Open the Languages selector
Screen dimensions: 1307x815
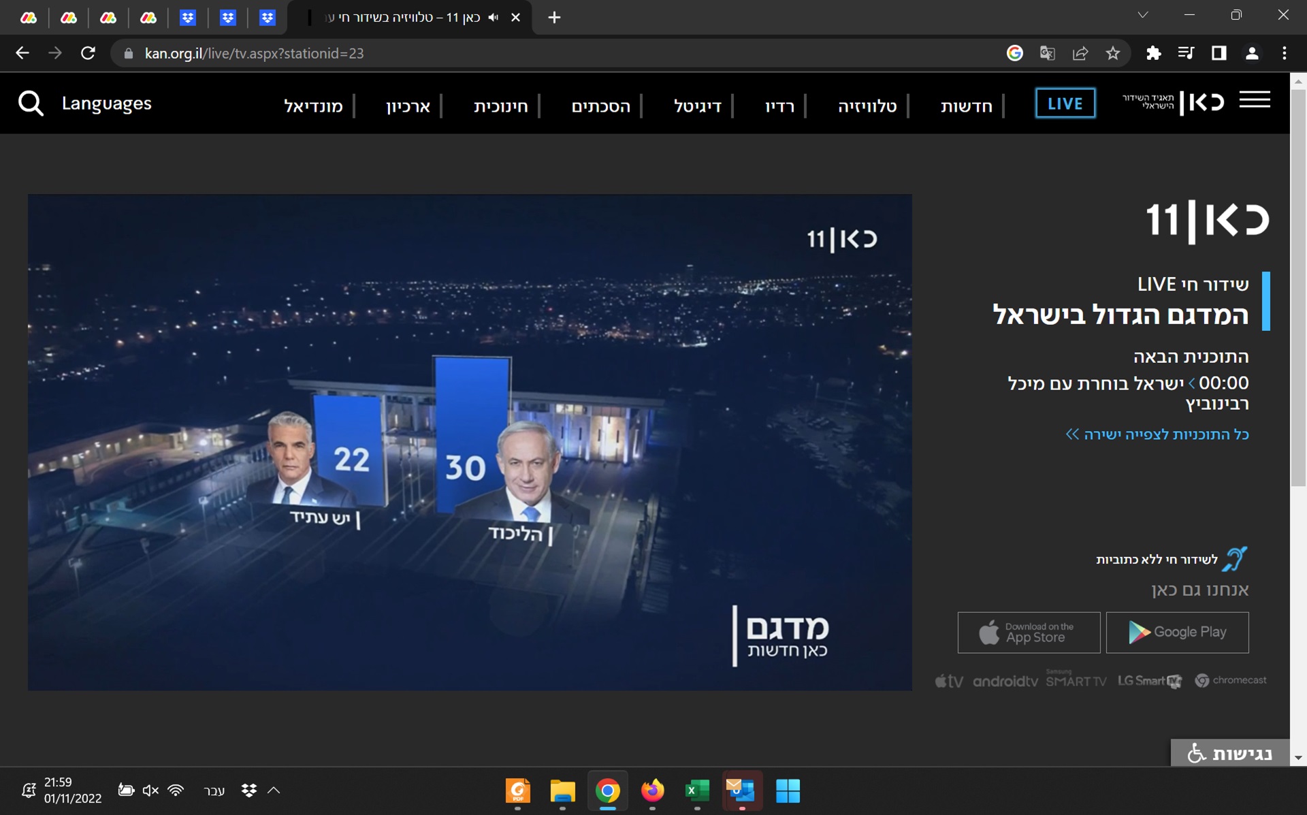click(x=107, y=103)
